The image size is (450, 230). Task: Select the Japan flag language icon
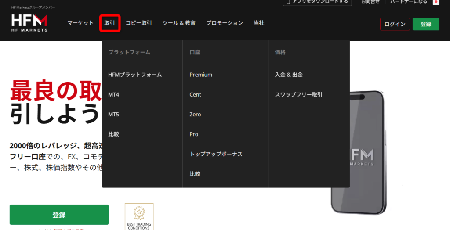pos(436,2)
